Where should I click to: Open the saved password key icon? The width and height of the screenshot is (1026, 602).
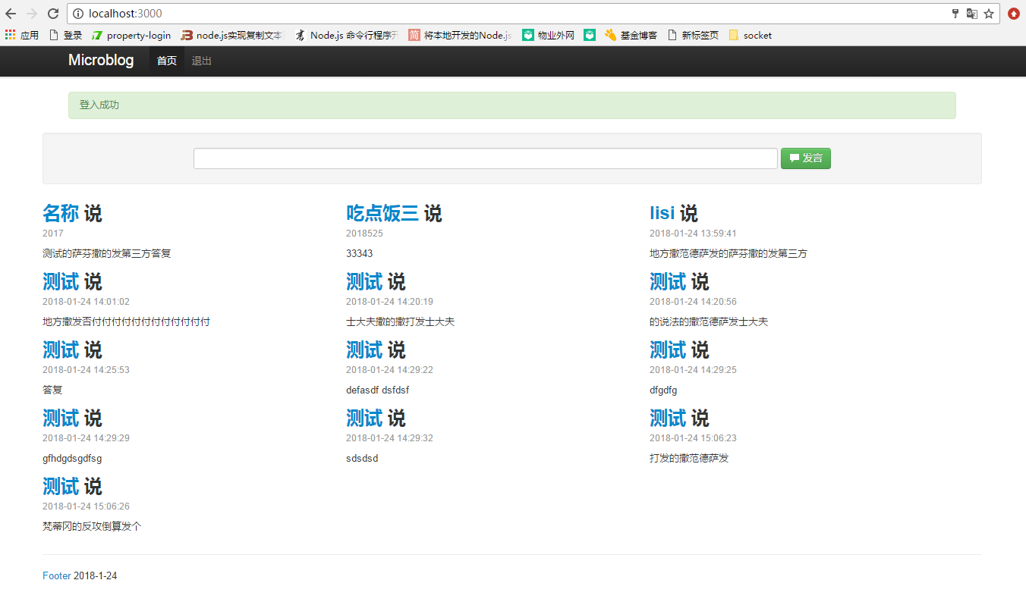955,14
